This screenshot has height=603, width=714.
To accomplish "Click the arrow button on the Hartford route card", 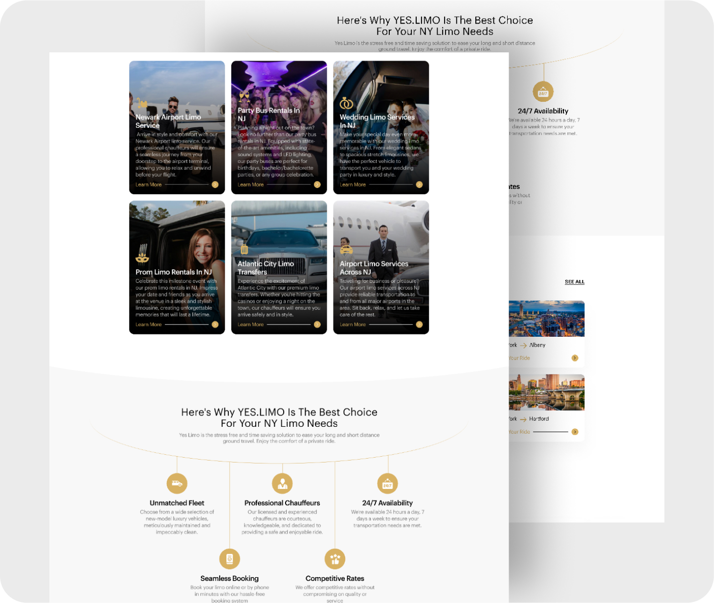I will click(x=575, y=432).
